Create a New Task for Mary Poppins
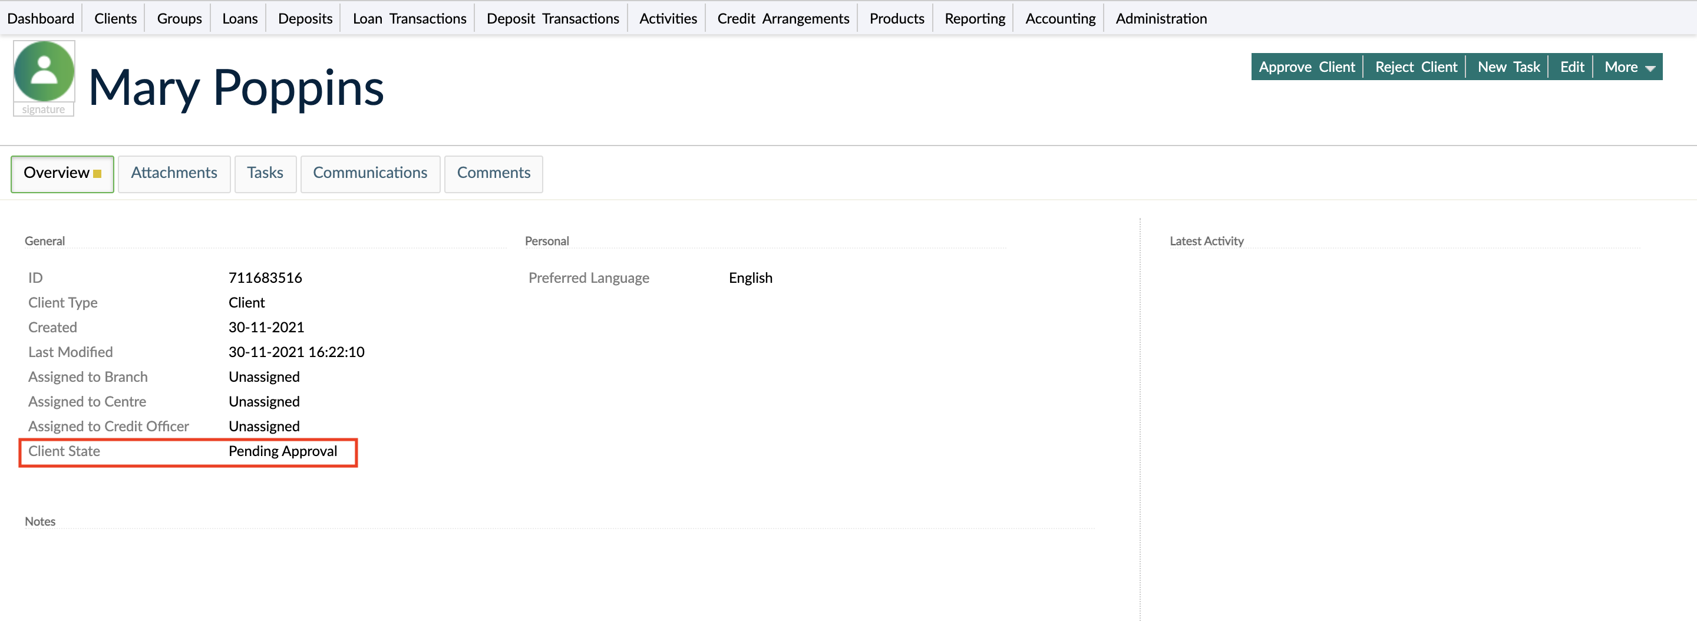 point(1508,67)
